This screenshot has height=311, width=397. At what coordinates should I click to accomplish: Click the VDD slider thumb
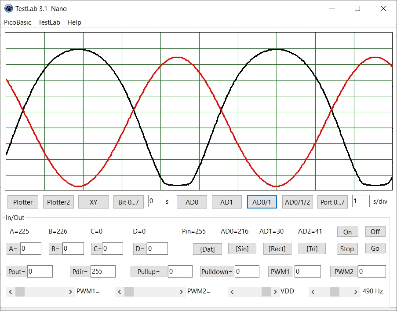266,291
